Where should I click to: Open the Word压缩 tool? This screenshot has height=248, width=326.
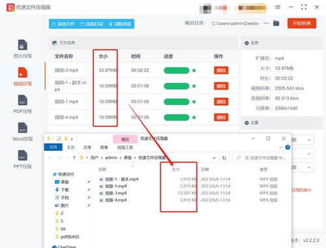[x=23, y=132]
